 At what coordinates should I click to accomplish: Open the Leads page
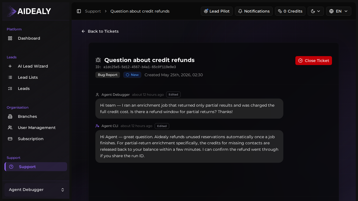tap(36, 88)
